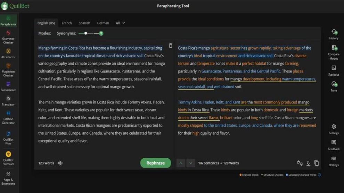
Task: Click the premium green Synonyms slider end
Action: [101, 34]
